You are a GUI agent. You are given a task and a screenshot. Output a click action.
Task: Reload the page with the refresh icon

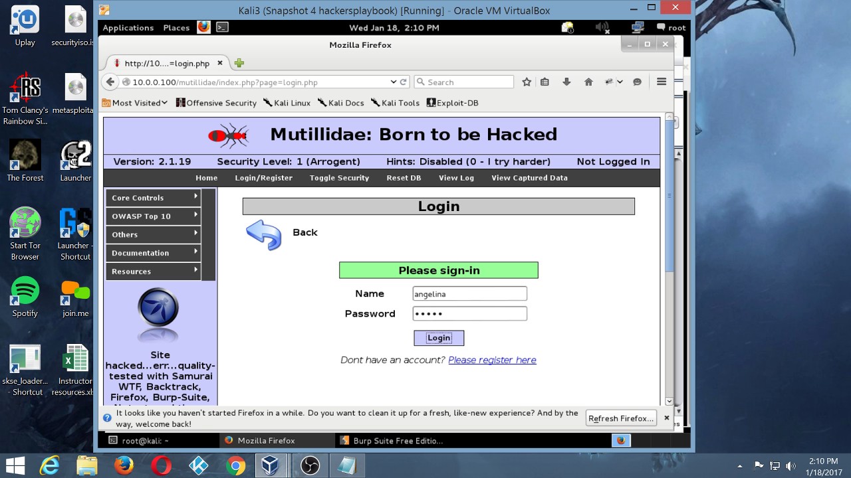pos(403,82)
